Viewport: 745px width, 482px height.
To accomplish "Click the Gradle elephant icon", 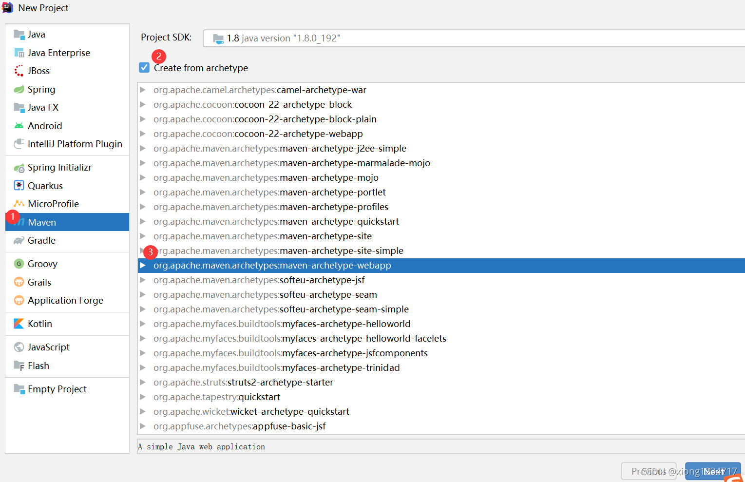I will tap(19, 240).
